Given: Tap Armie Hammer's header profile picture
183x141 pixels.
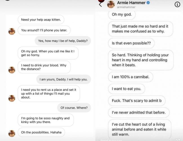Looking at the screenshot, I should tap(111, 4).
